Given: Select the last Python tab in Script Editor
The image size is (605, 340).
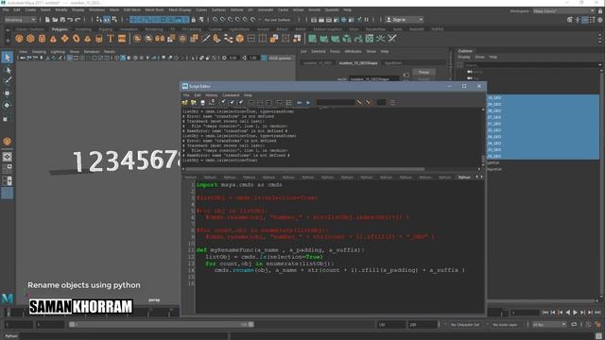Looking at the screenshot, I should (464, 178).
